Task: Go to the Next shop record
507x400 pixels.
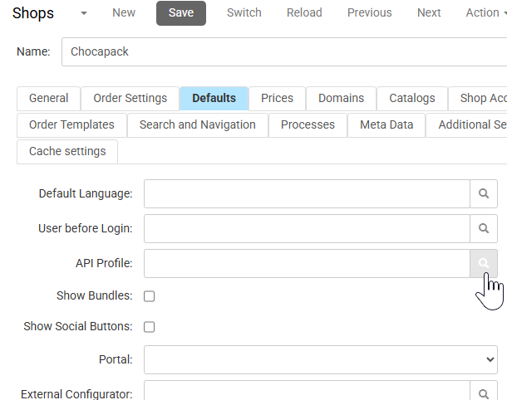Action: 429,12
